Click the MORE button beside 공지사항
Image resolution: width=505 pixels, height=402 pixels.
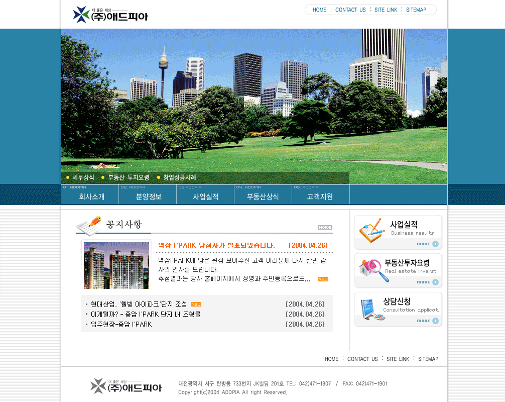(325, 228)
